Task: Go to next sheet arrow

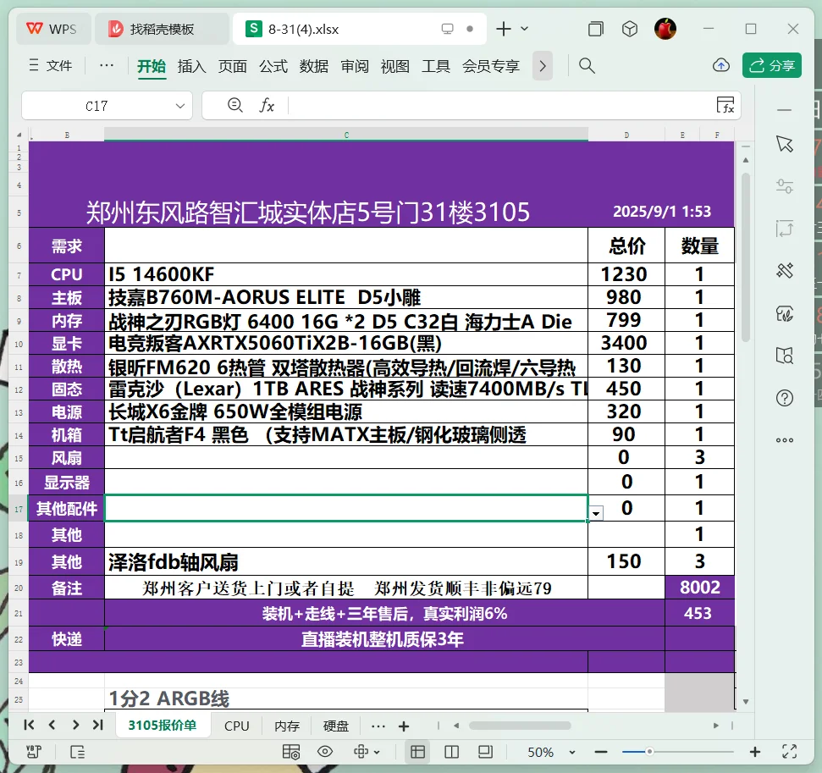Action: [75, 725]
